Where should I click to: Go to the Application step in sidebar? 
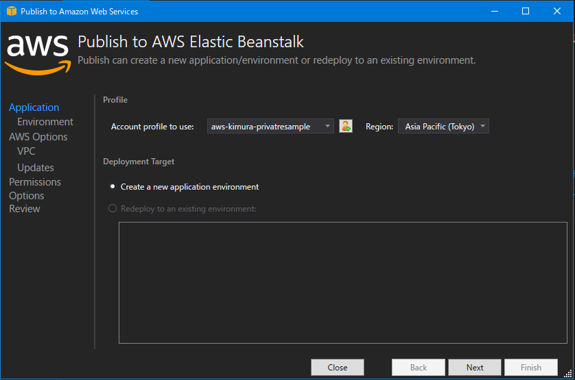pyautogui.click(x=34, y=107)
